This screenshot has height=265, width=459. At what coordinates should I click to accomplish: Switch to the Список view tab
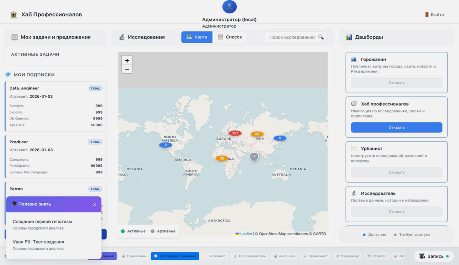(230, 37)
